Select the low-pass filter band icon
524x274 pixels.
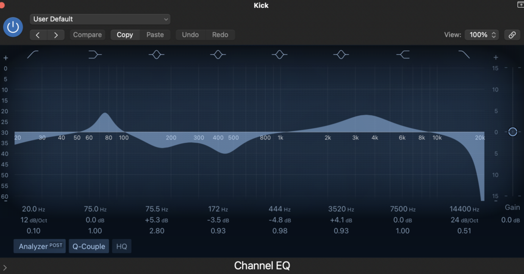[464, 54]
